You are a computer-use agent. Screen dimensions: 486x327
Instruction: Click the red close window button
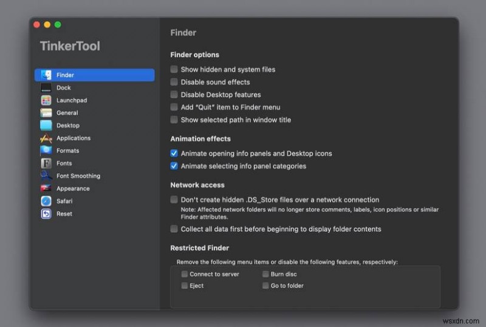[x=36, y=24]
